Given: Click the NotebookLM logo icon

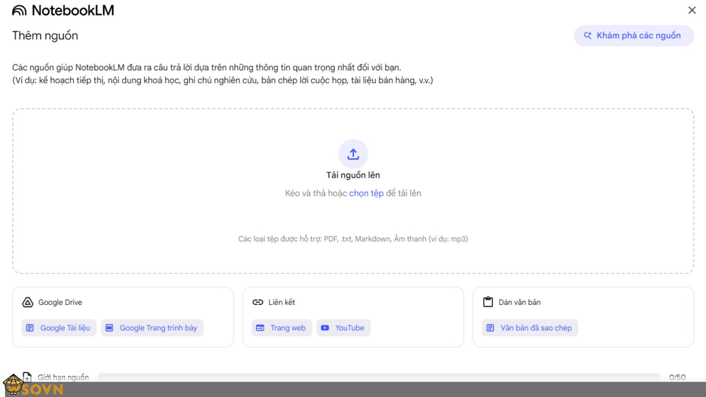Looking at the screenshot, I should [x=20, y=10].
